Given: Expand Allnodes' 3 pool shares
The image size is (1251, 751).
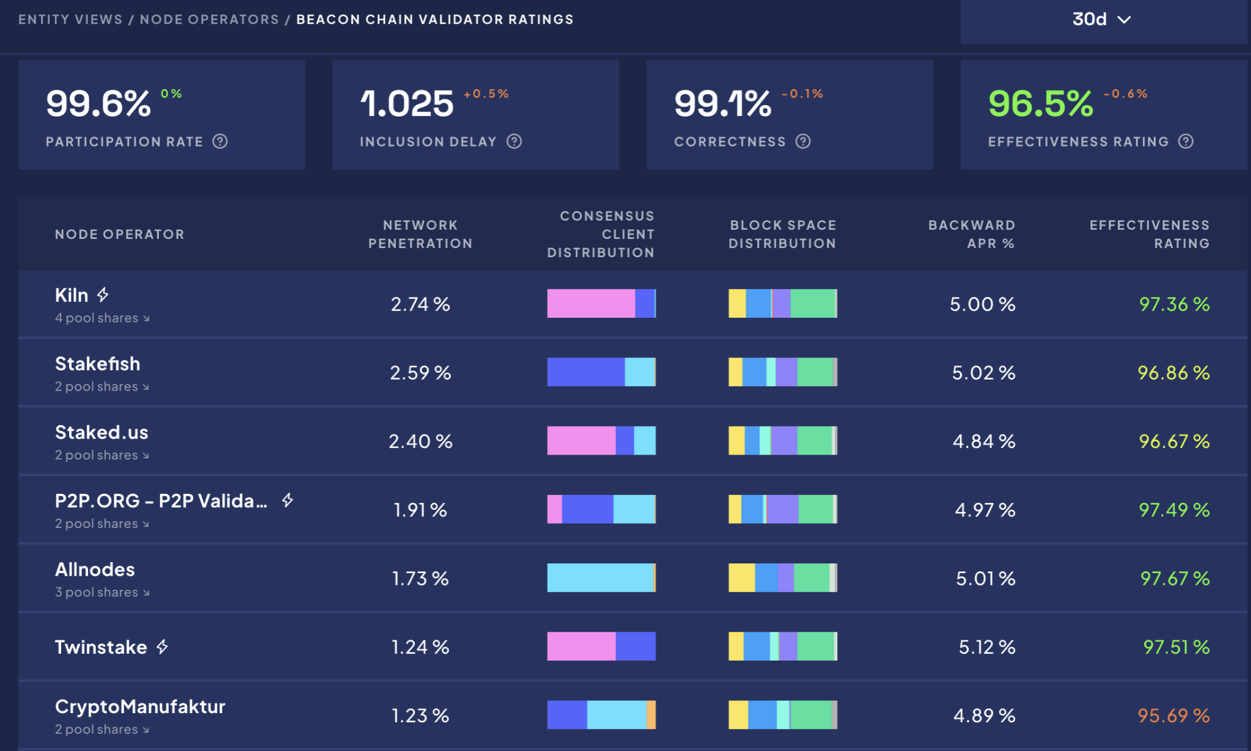Looking at the screenshot, I should tap(102, 592).
